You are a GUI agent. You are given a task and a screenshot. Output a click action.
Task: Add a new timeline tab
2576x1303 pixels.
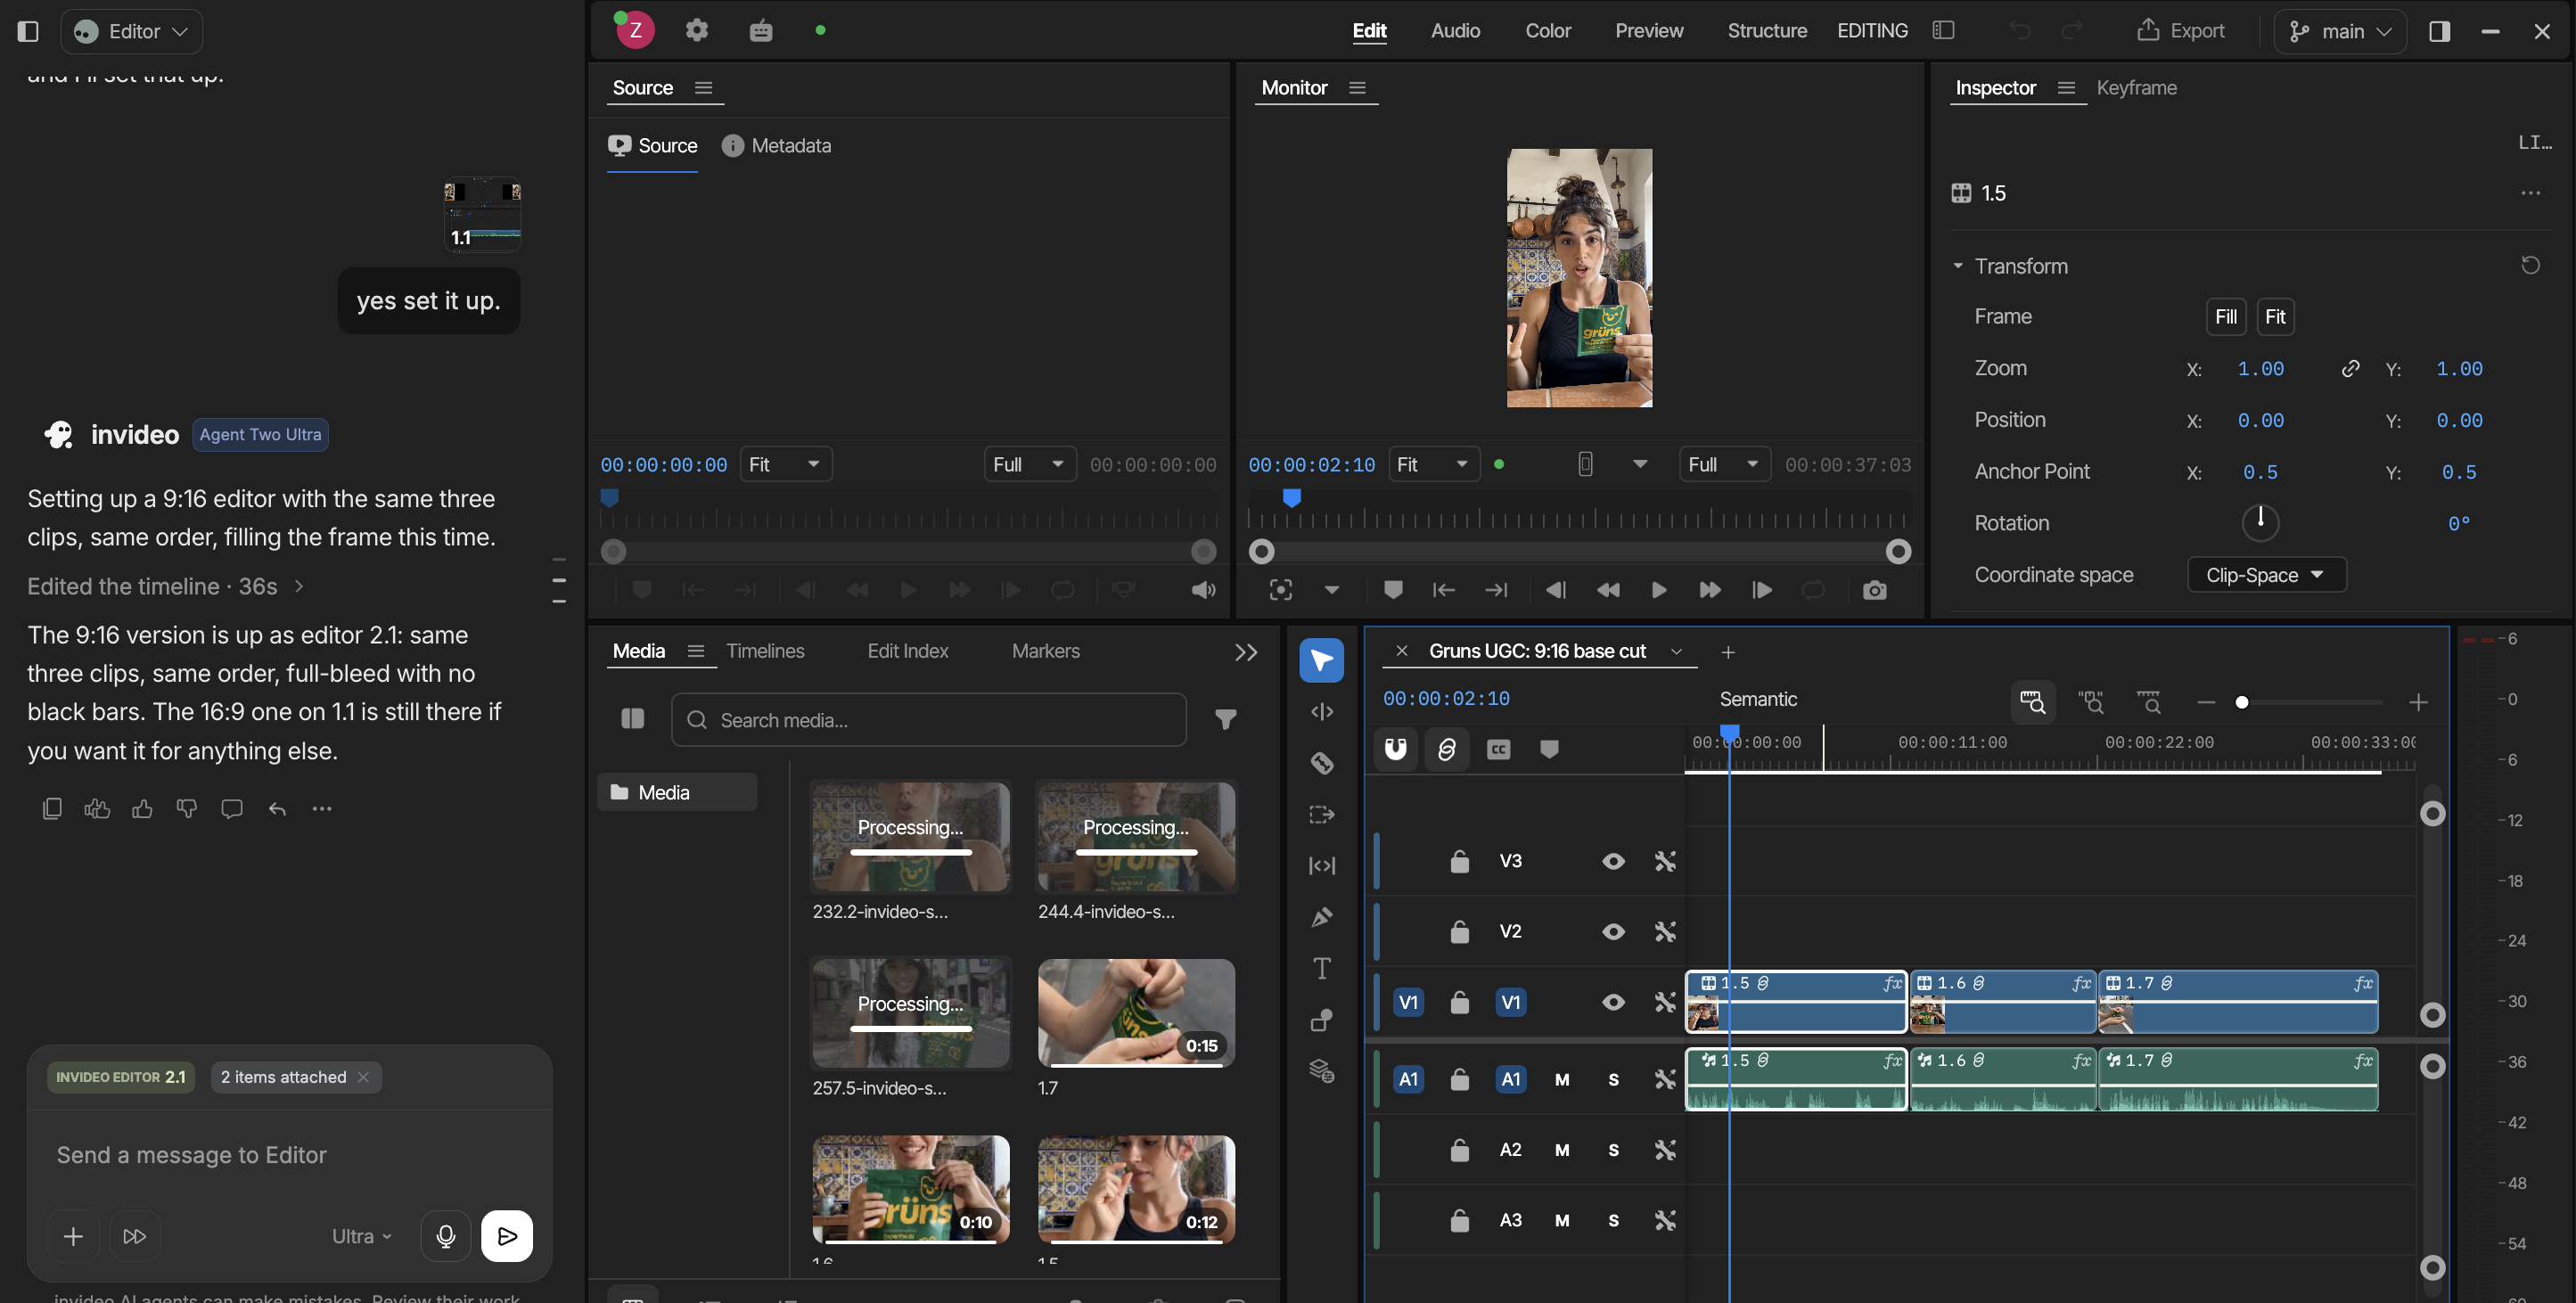coord(1728,652)
